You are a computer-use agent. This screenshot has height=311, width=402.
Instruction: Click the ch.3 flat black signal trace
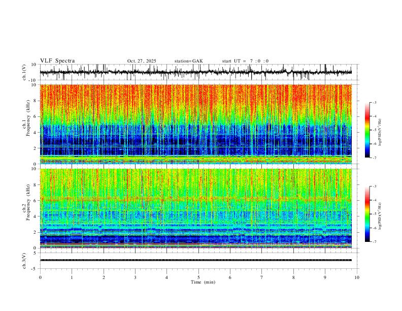point(195,260)
